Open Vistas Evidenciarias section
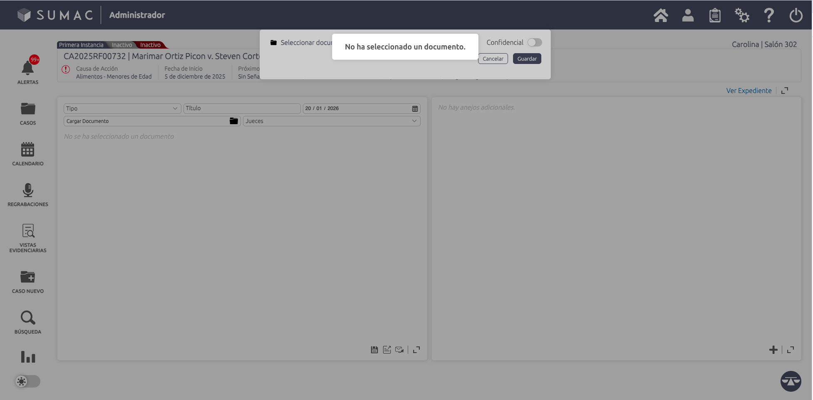The image size is (813, 400). click(28, 238)
